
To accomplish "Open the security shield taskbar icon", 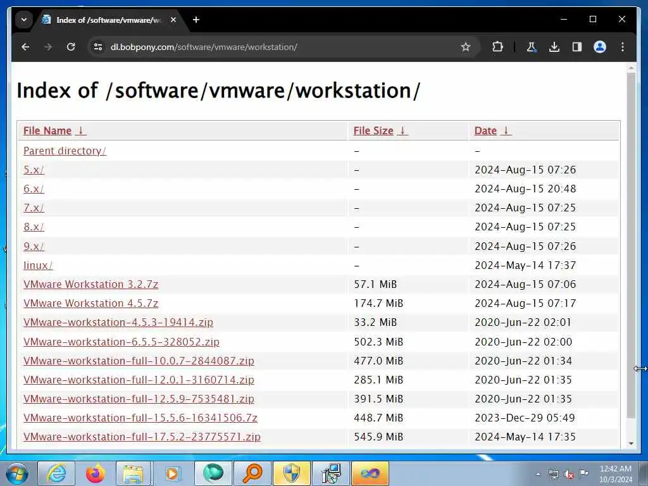I will pos(291,473).
